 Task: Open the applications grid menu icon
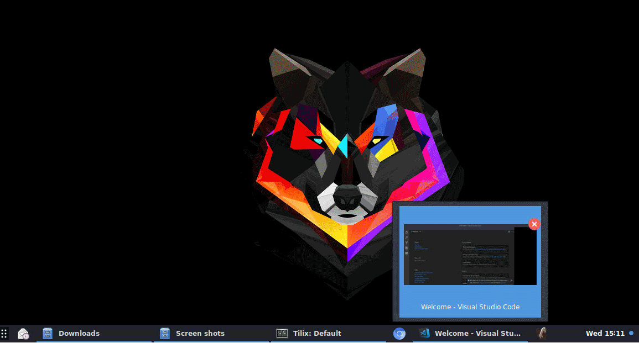click(4, 334)
